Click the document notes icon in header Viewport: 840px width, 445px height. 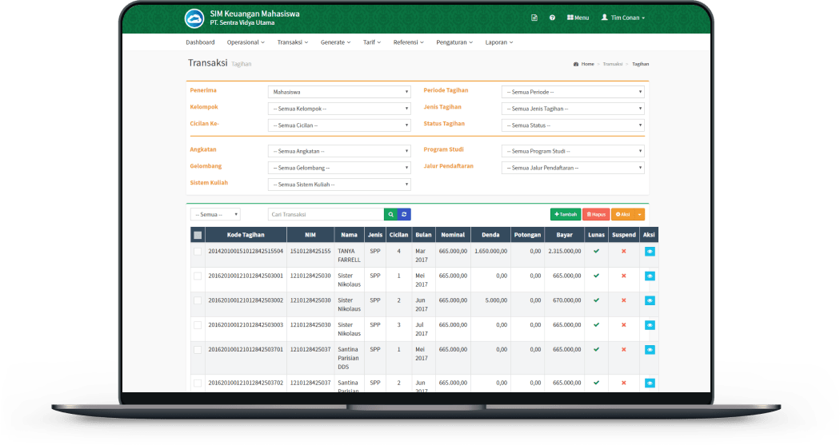point(534,18)
